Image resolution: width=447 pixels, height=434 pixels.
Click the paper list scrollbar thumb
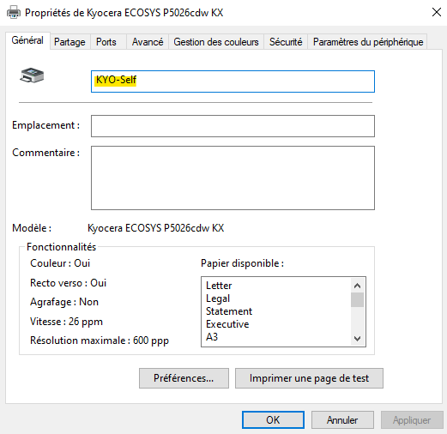coord(357,299)
